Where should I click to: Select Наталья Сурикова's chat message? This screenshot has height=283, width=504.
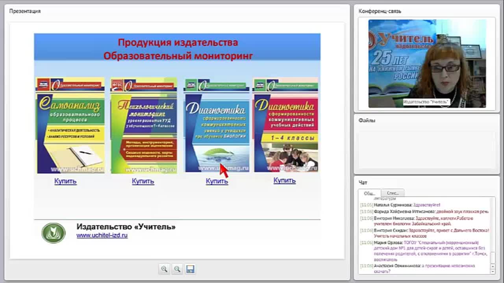[400, 205]
